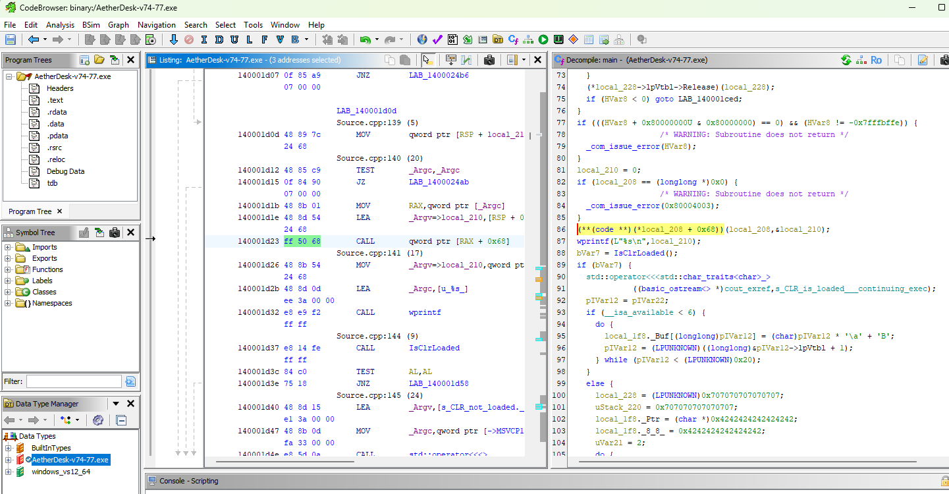Click the Ro icon in the Decompiler toolbar

point(876,59)
